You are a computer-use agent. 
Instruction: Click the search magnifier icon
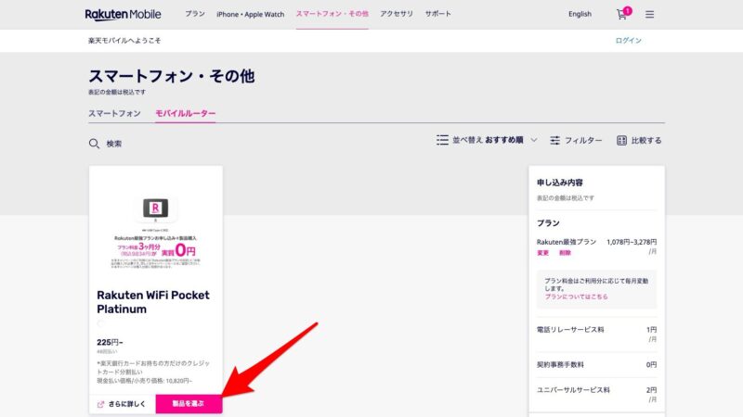click(94, 144)
